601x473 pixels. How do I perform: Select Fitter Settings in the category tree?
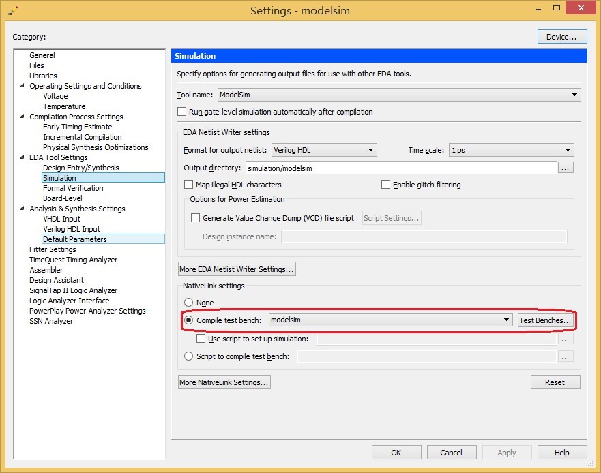tap(53, 249)
